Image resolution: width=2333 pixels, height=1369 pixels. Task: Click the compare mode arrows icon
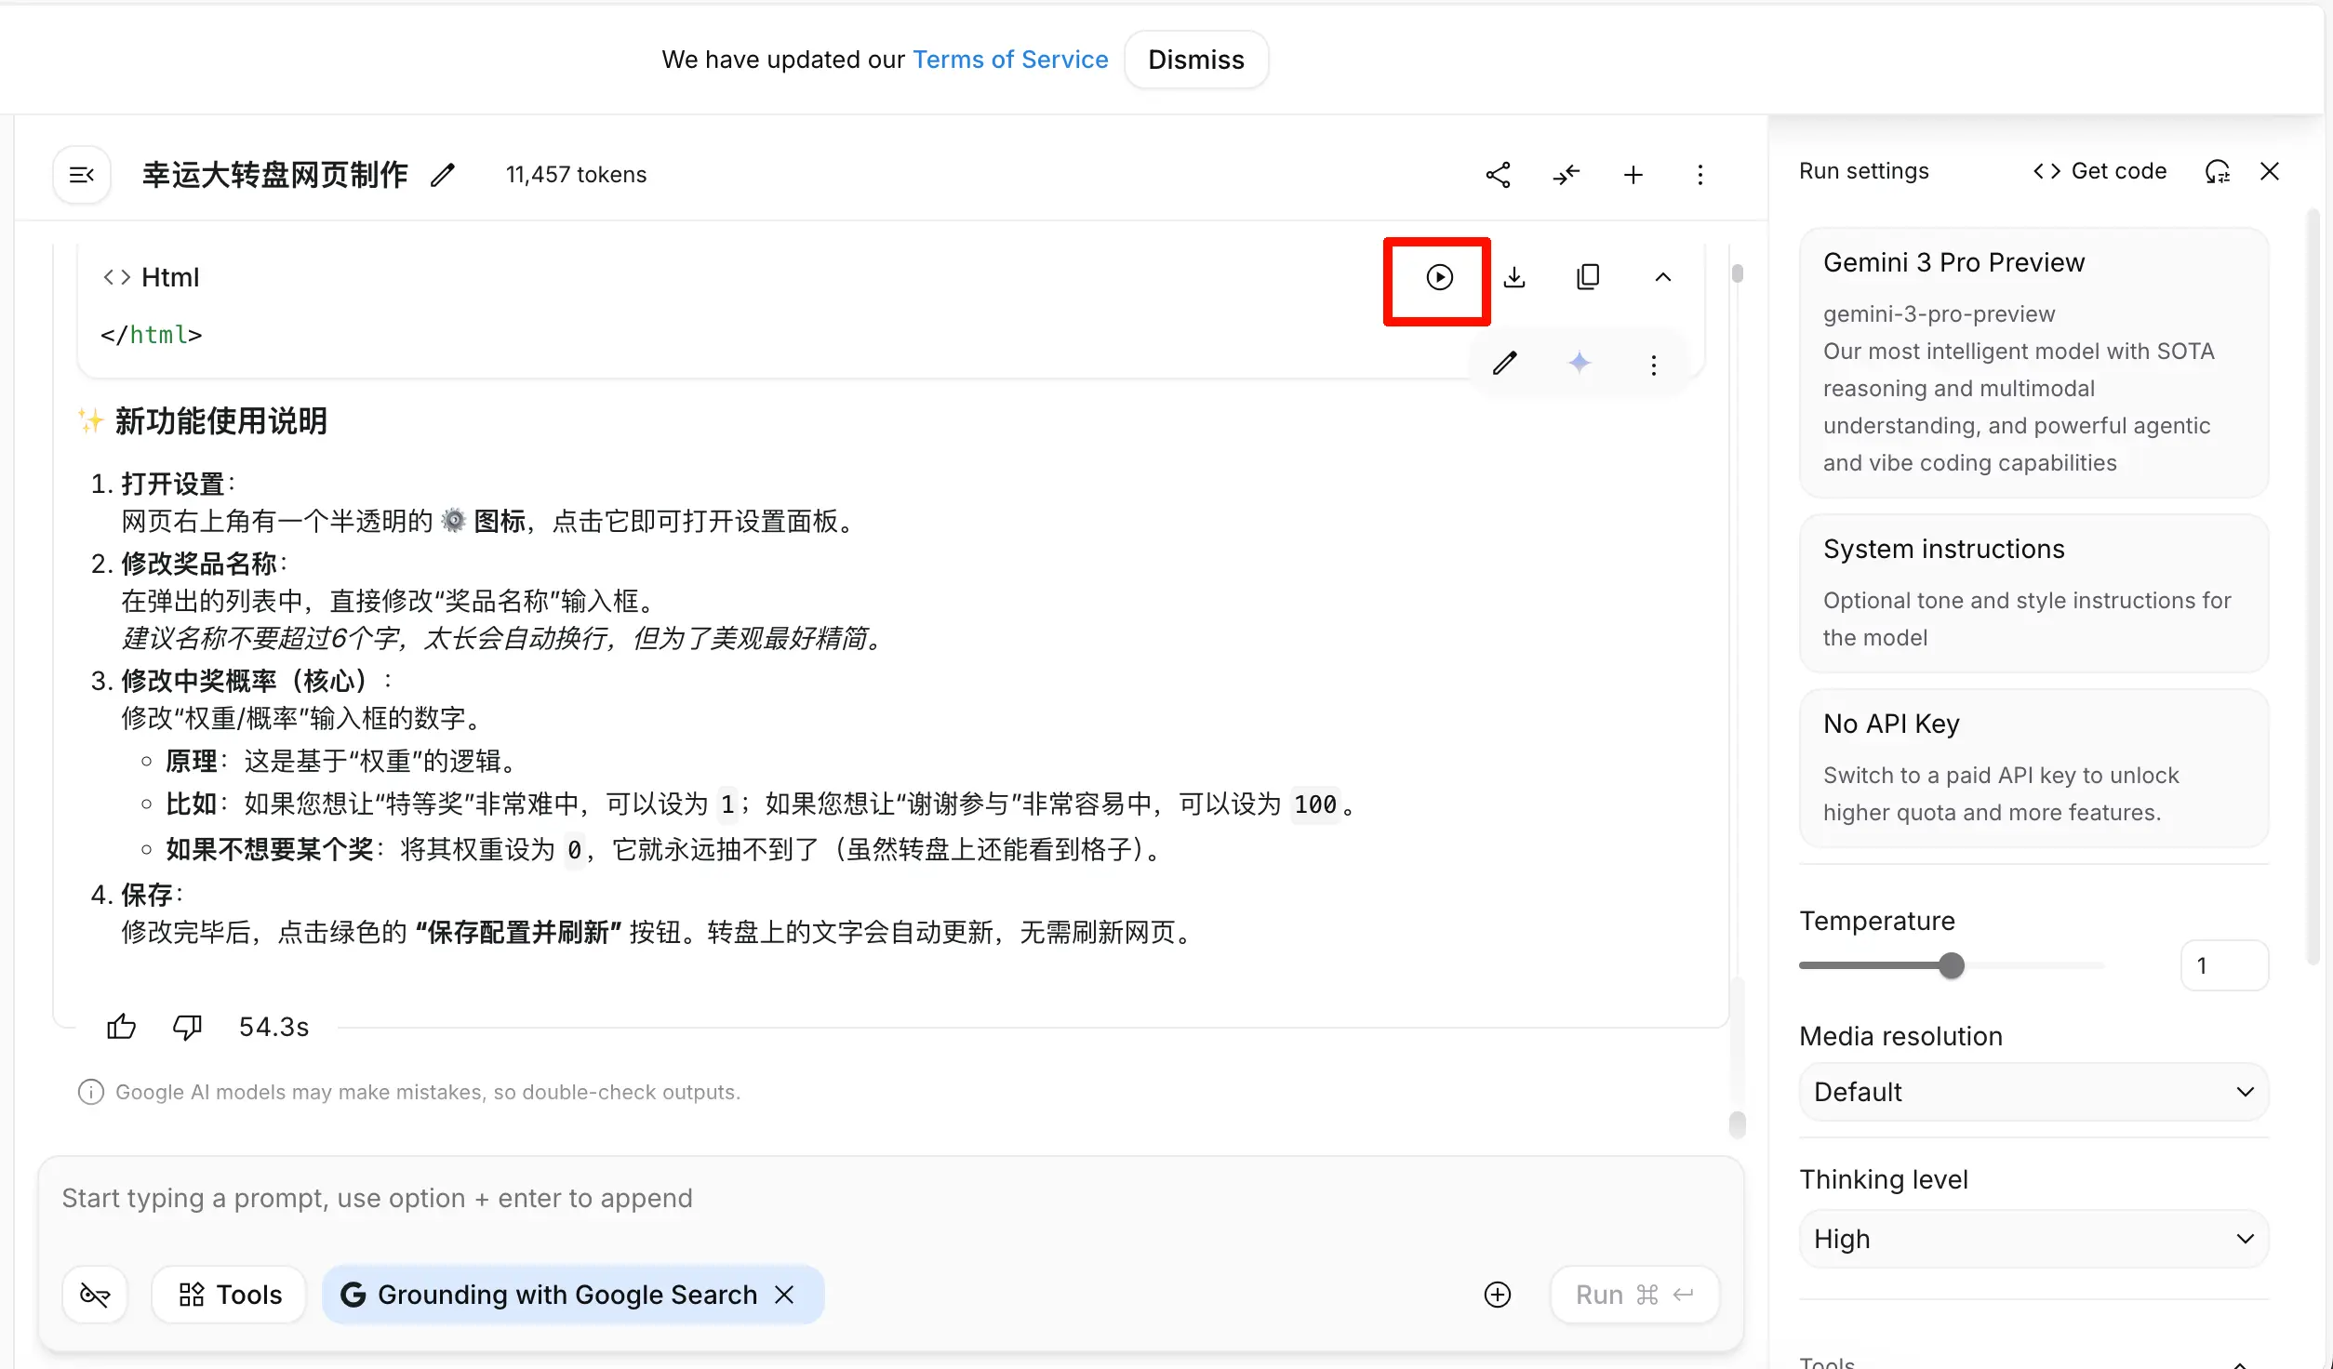(1566, 175)
